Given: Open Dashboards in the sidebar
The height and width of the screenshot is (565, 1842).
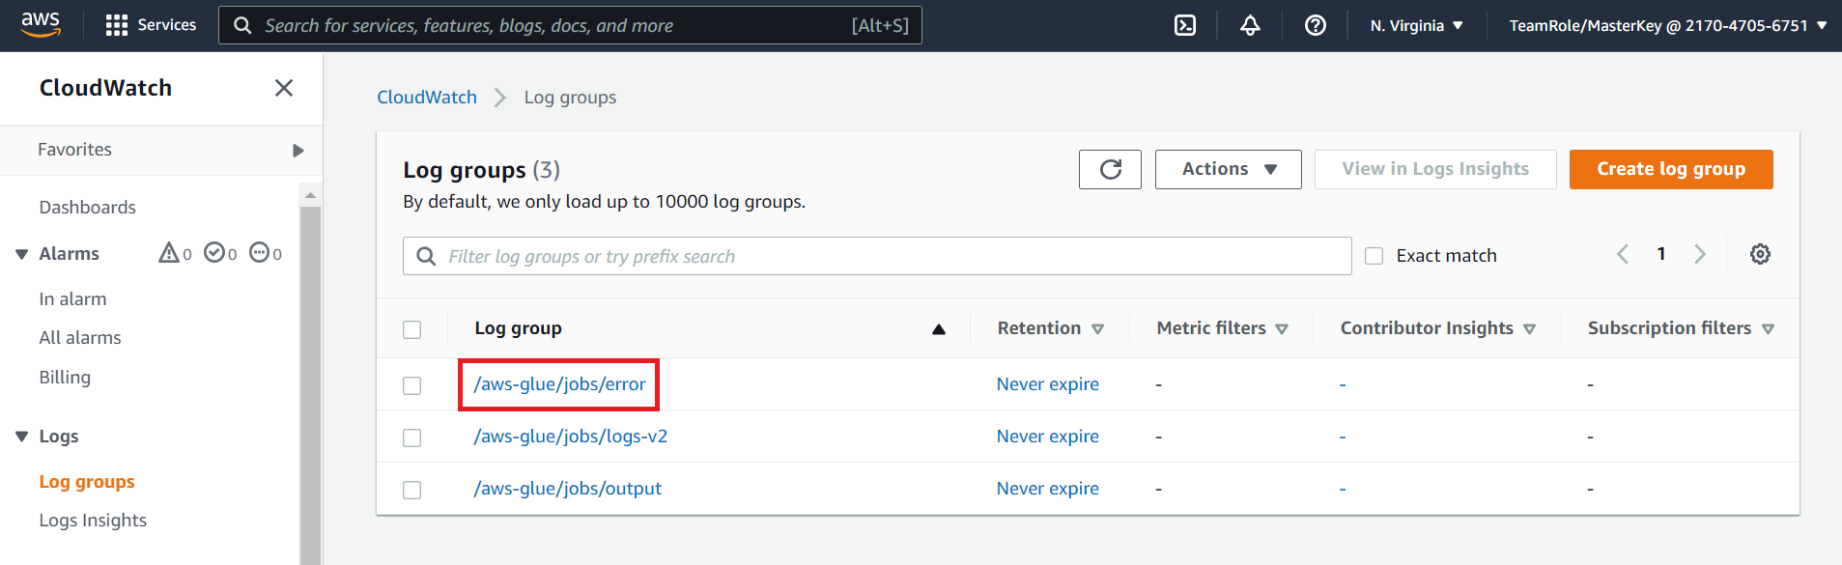Looking at the screenshot, I should (x=87, y=208).
